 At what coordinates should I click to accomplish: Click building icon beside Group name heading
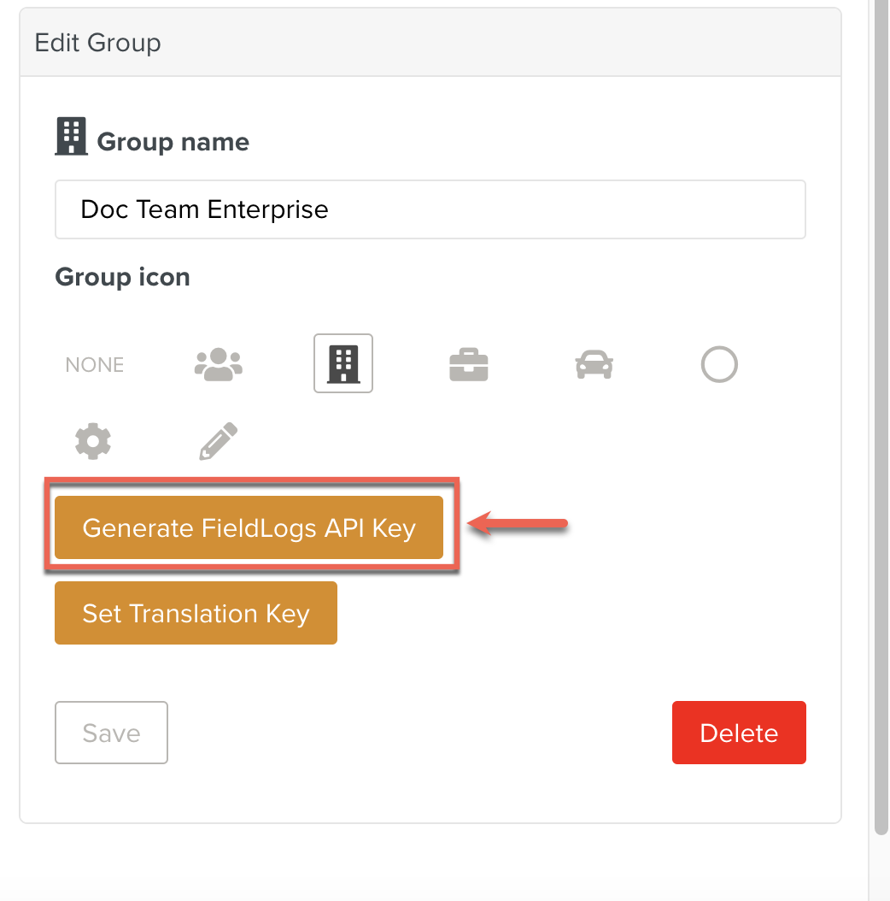(x=71, y=137)
